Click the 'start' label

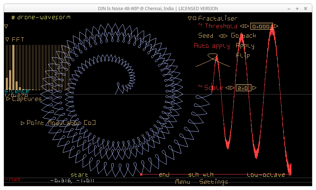79,175
